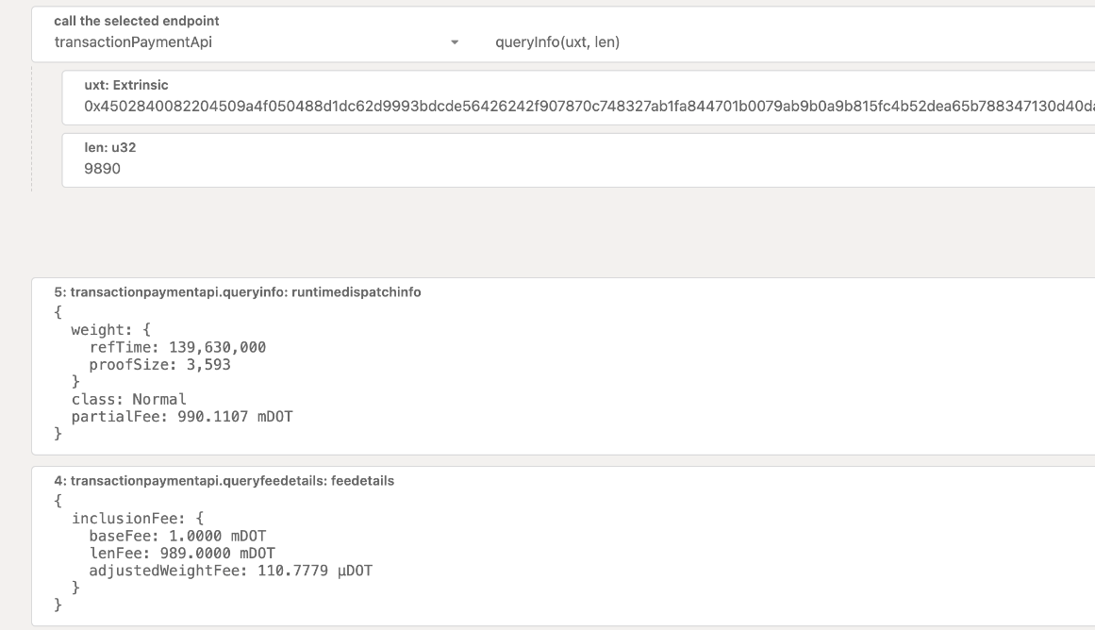Select result 4 queryfeedetails feedetails header
The height and width of the screenshot is (630, 1095).
click(224, 481)
